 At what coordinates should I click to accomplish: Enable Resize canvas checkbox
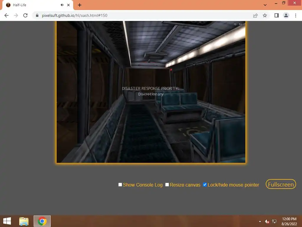[167, 185]
